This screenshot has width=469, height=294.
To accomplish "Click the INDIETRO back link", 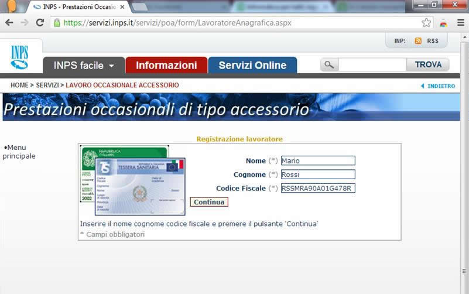I will pyautogui.click(x=438, y=86).
